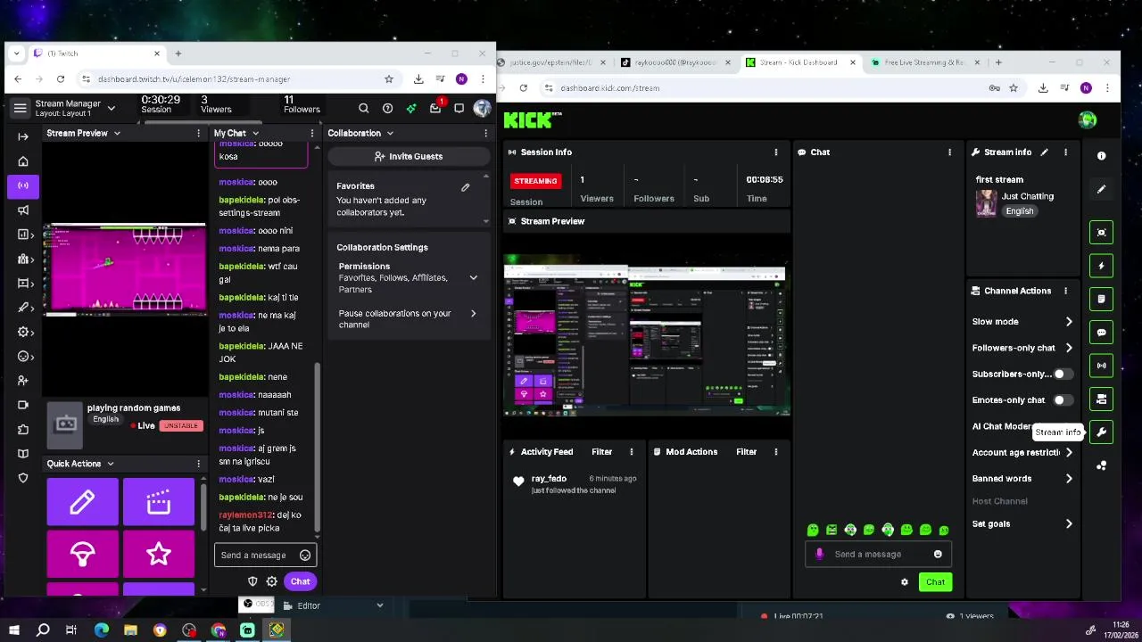Open the Twitch hamburger menu
1142x642 pixels.
click(20, 109)
